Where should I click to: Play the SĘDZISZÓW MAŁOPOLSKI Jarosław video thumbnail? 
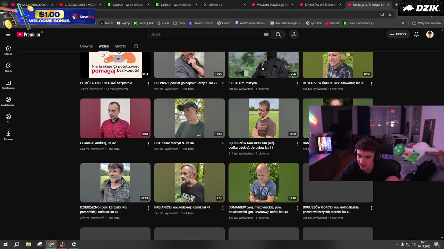[x=264, y=118]
